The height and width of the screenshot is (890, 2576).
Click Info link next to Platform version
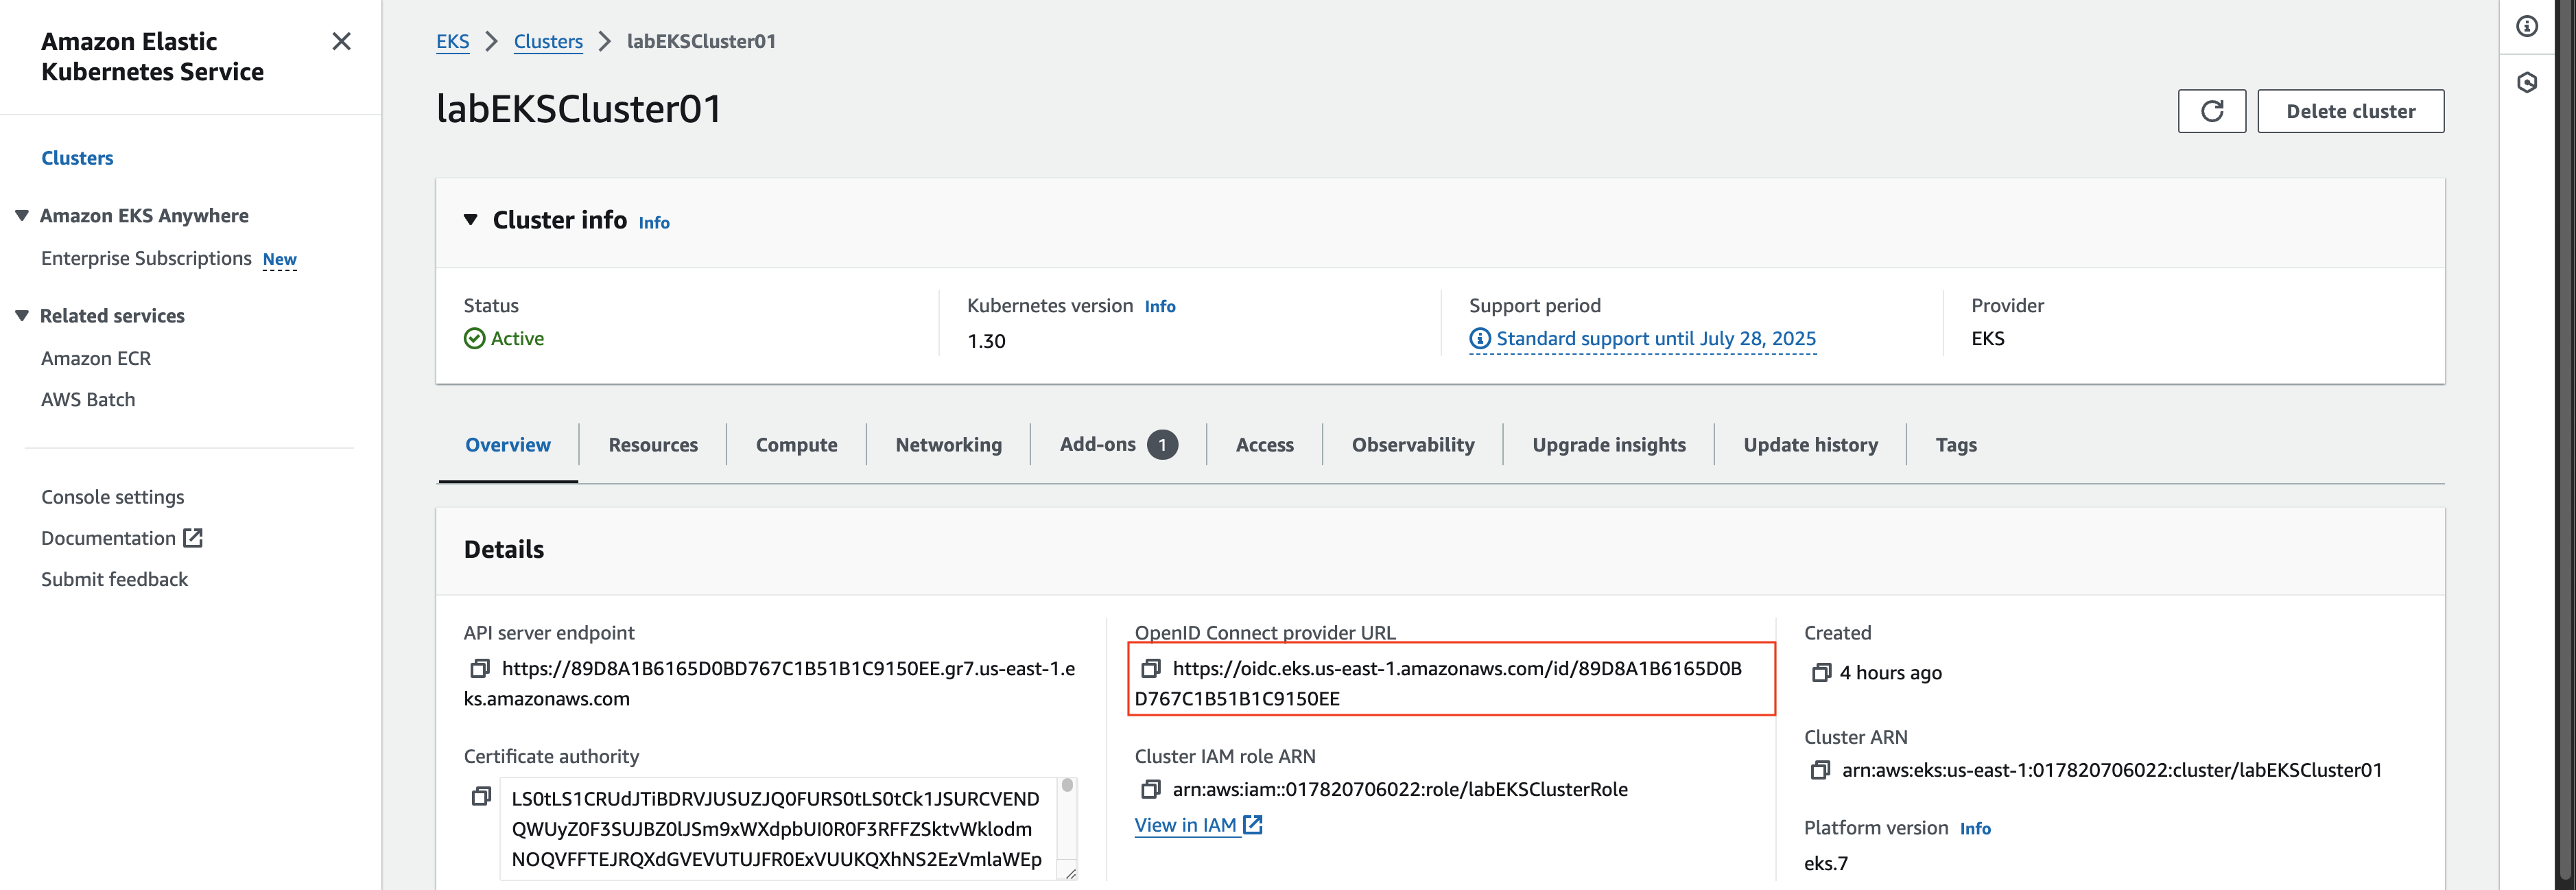coord(1975,829)
